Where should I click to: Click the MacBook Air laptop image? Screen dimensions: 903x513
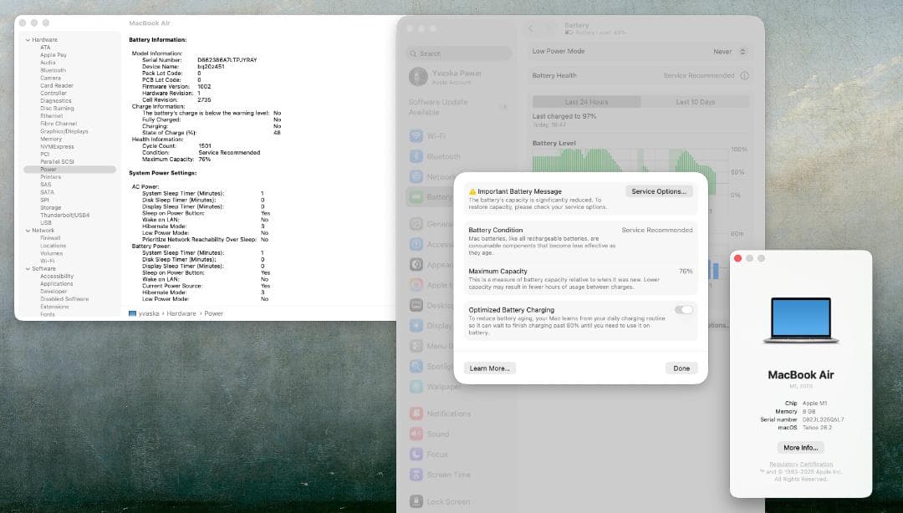click(x=800, y=320)
